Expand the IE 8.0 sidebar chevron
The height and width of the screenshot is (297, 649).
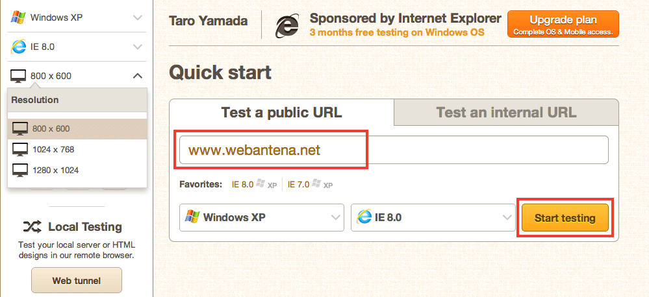pos(138,47)
